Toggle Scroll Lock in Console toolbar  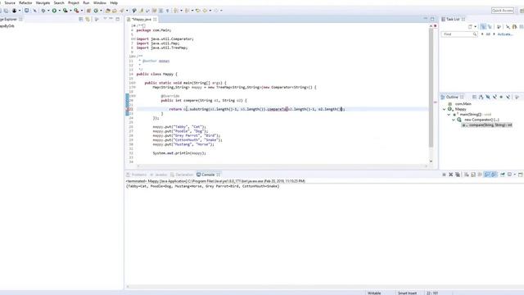point(473,175)
